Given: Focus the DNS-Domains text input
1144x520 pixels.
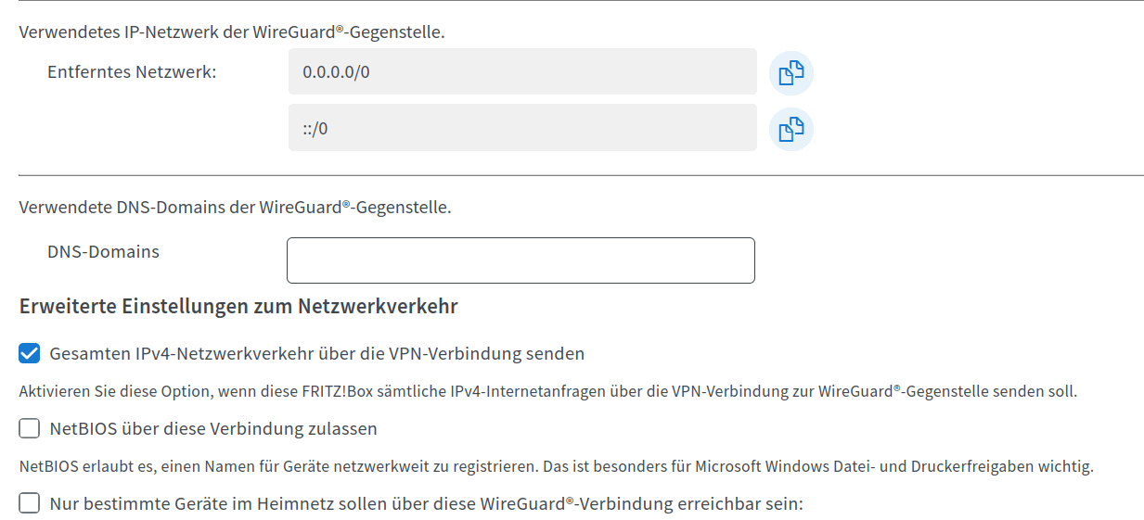Looking at the screenshot, I should [x=521, y=260].
